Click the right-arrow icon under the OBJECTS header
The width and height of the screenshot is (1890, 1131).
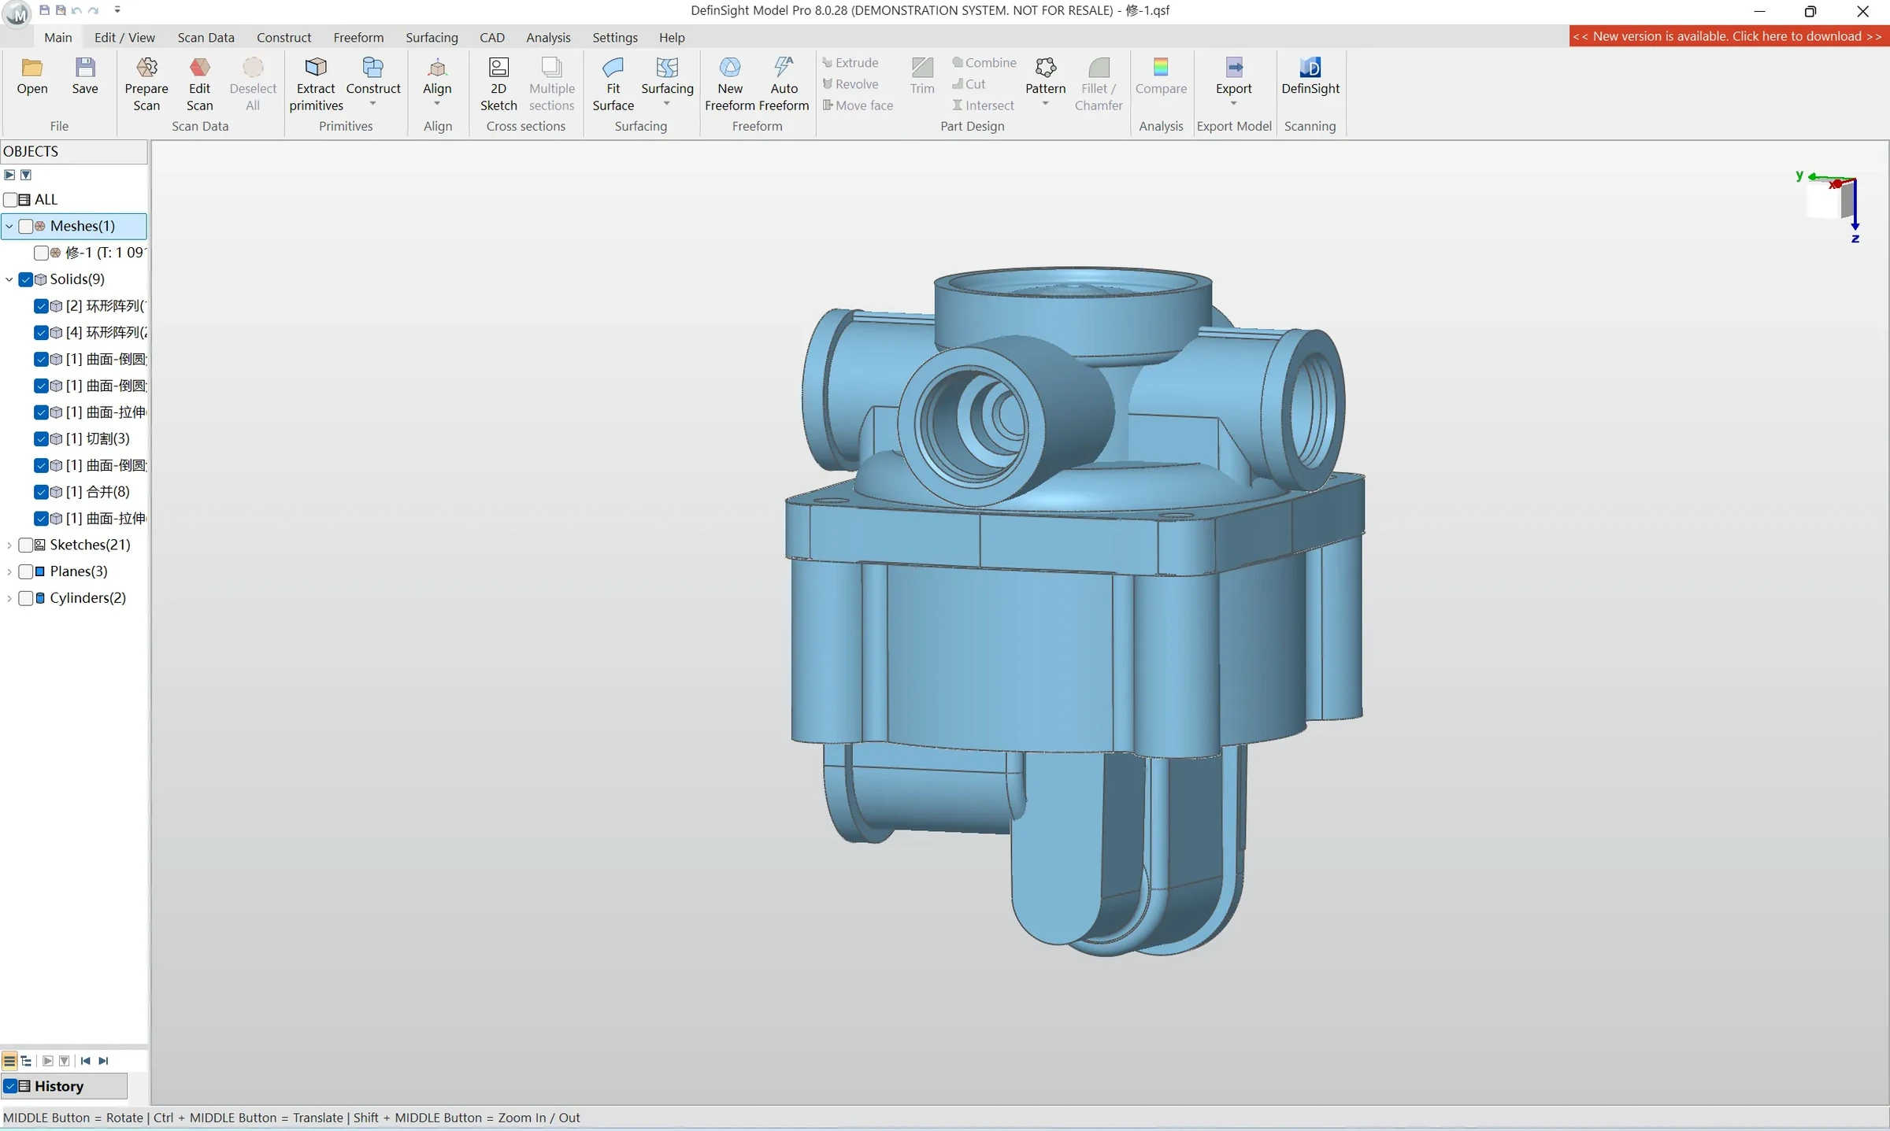pos(9,175)
